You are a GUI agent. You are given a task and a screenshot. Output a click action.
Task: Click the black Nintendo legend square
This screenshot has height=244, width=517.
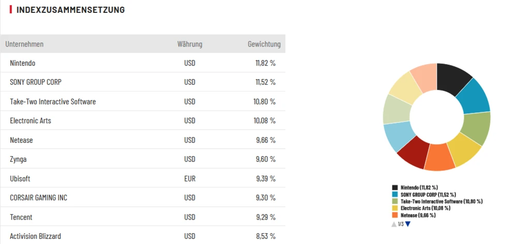point(395,187)
